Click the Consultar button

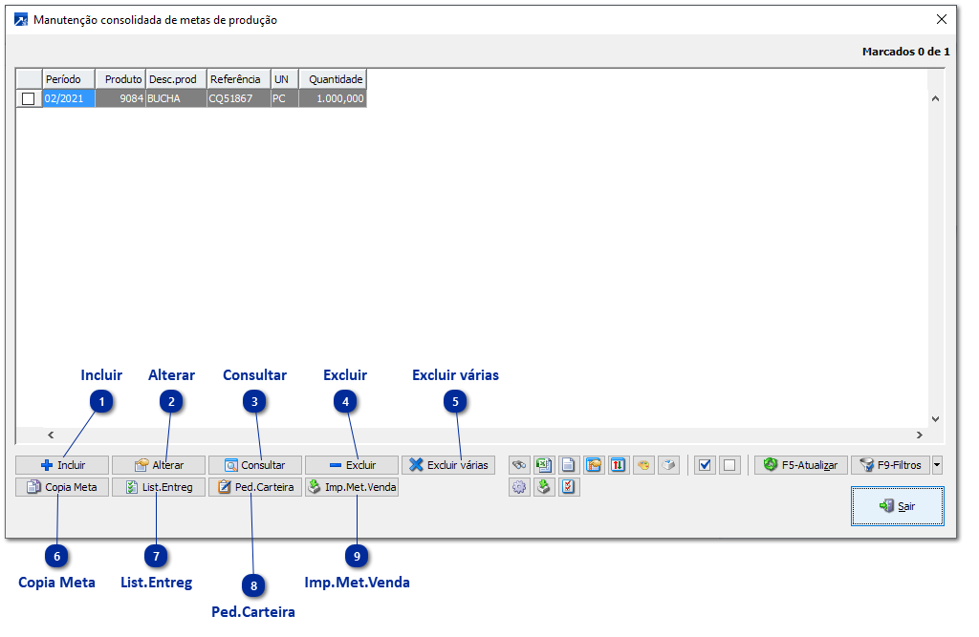click(254, 465)
